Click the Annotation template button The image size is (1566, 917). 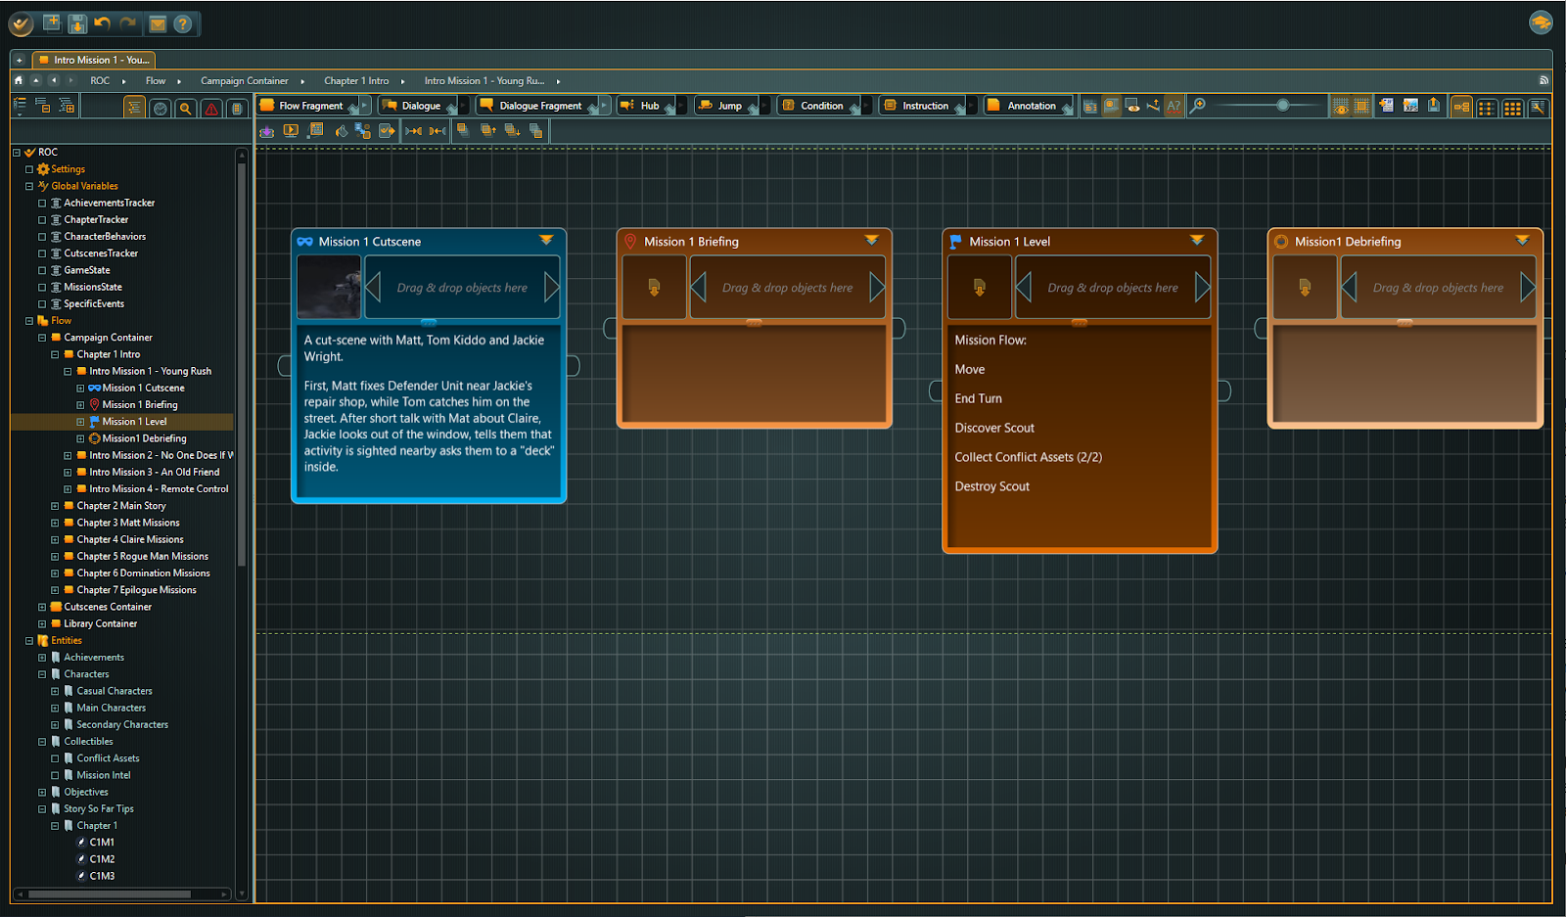coord(1030,106)
